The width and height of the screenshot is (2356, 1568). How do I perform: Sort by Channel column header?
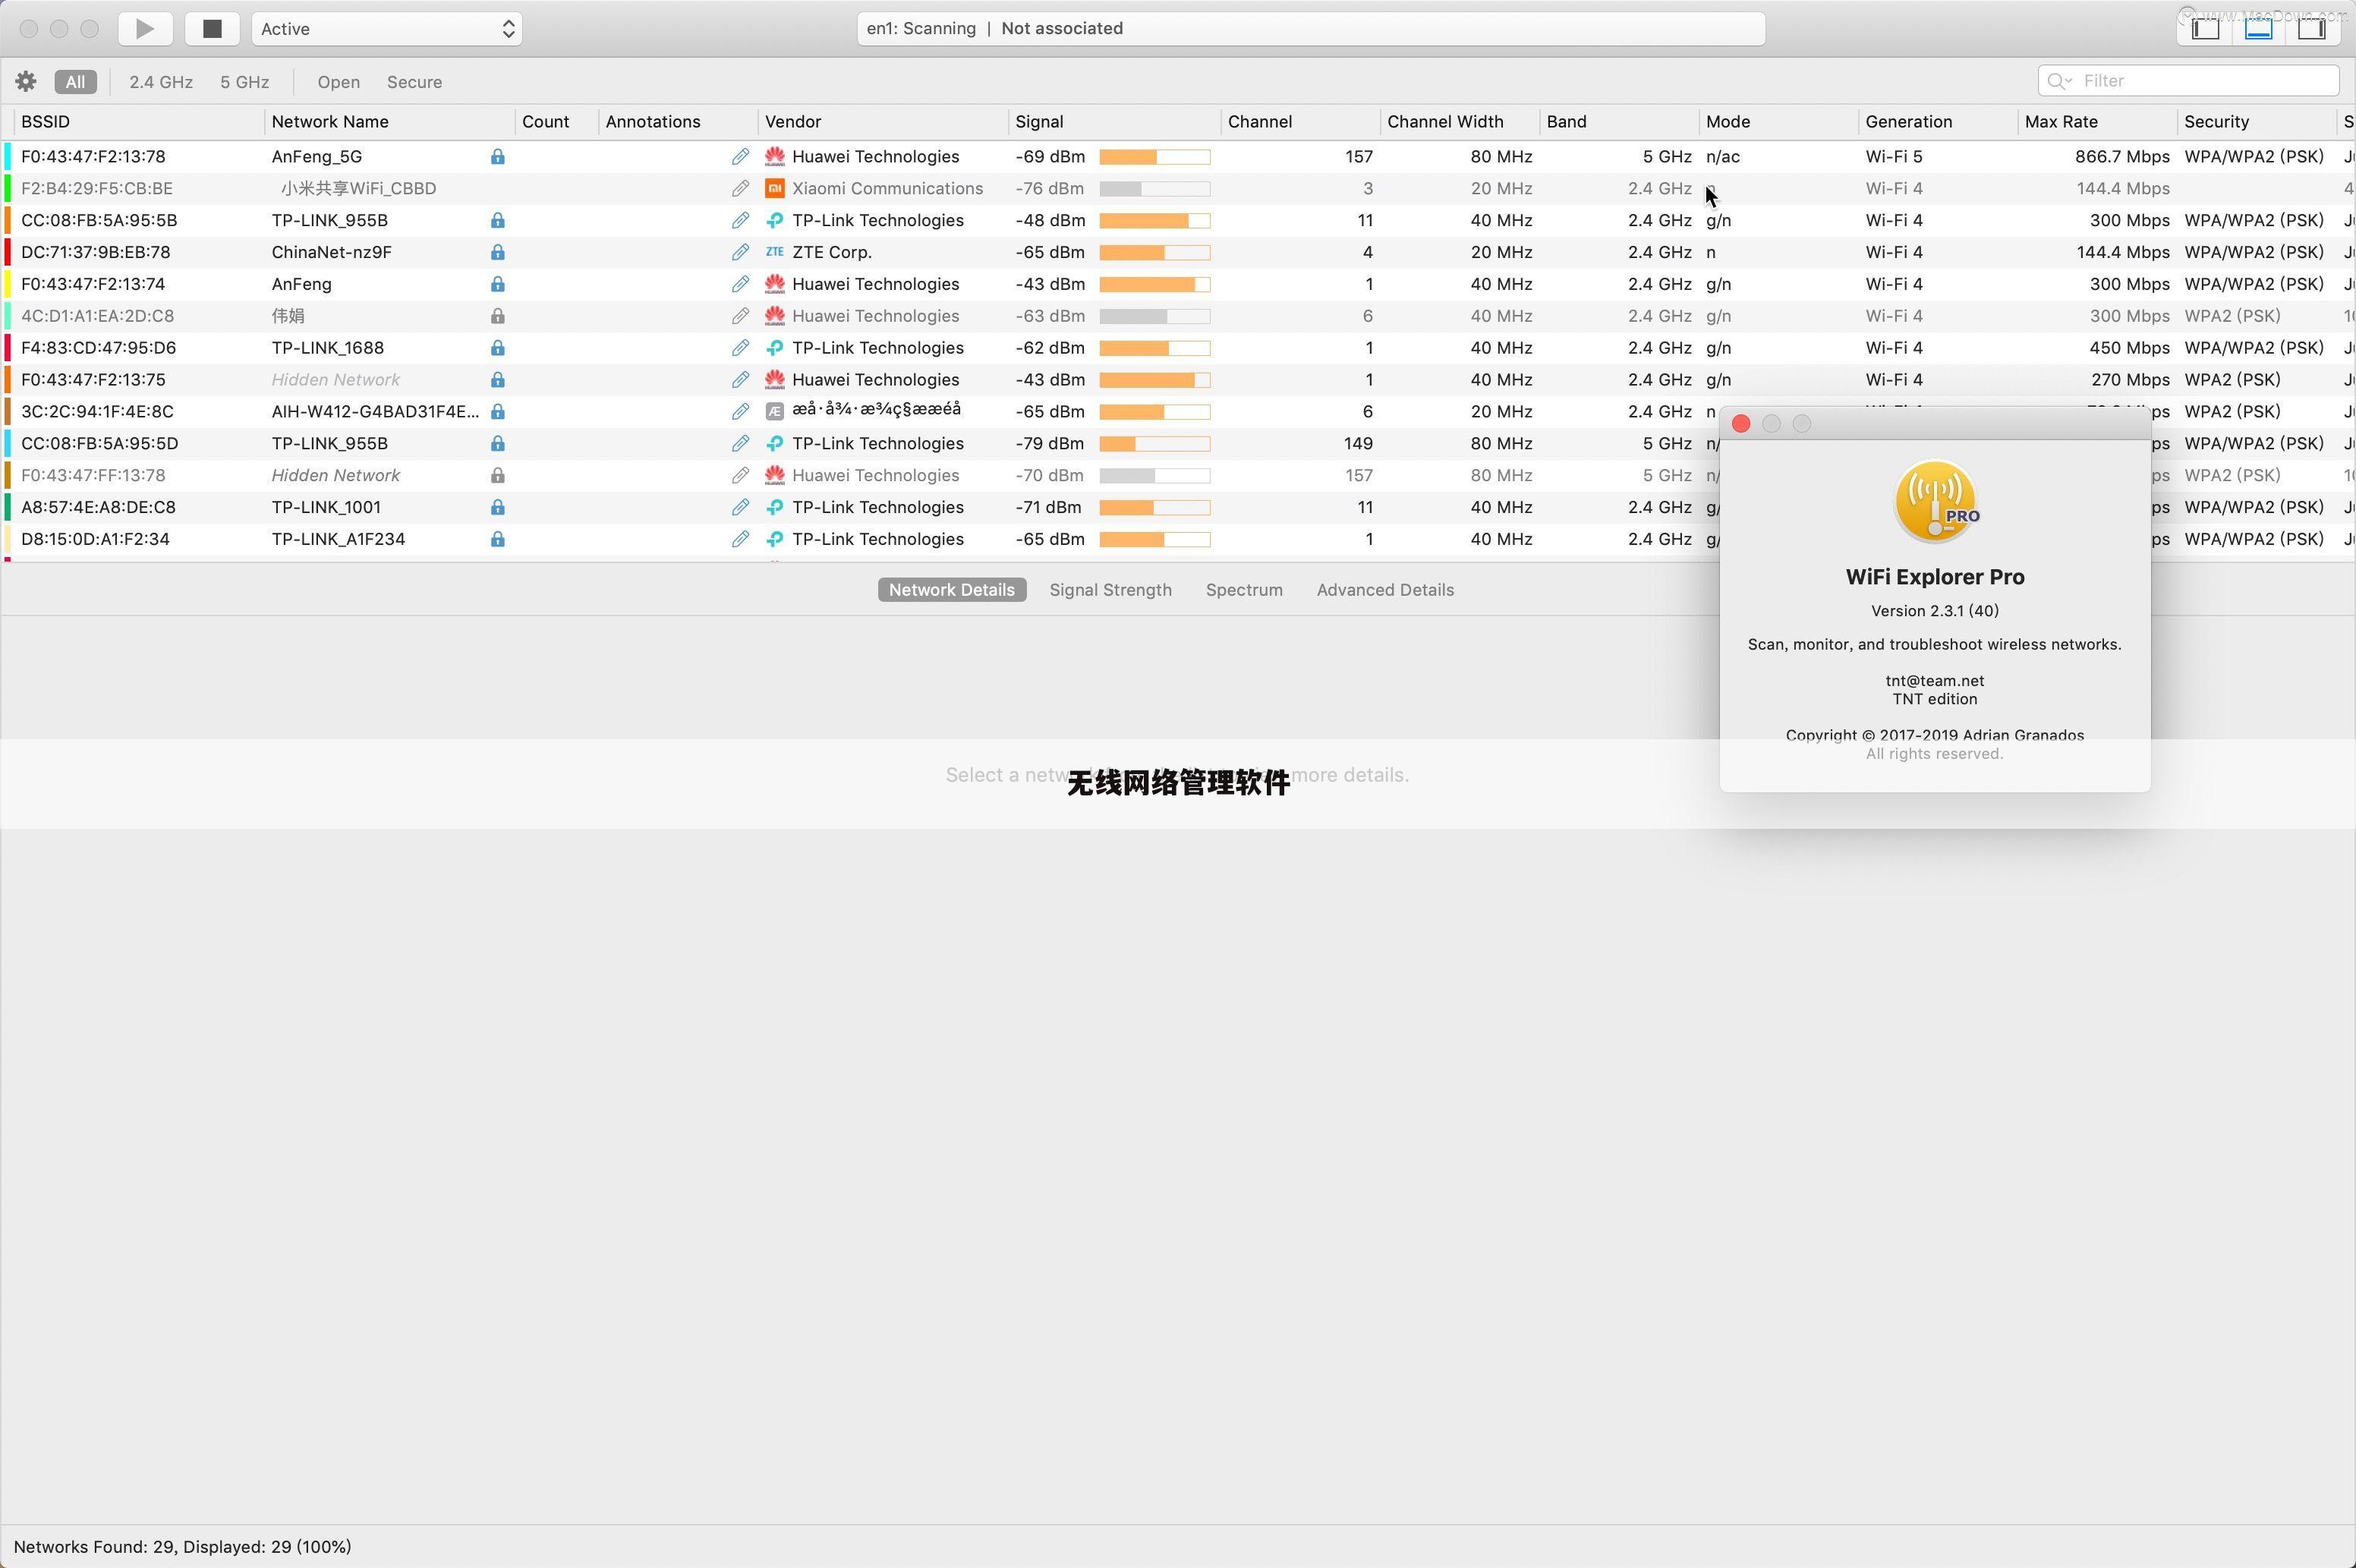click(1260, 121)
